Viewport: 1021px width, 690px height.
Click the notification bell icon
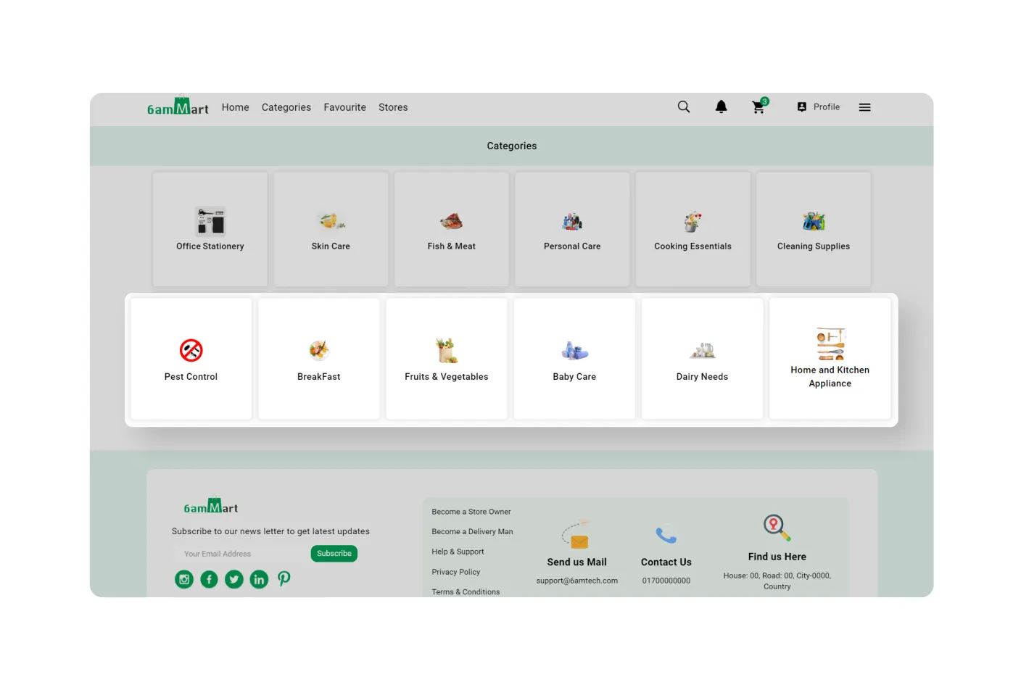pos(721,107)
